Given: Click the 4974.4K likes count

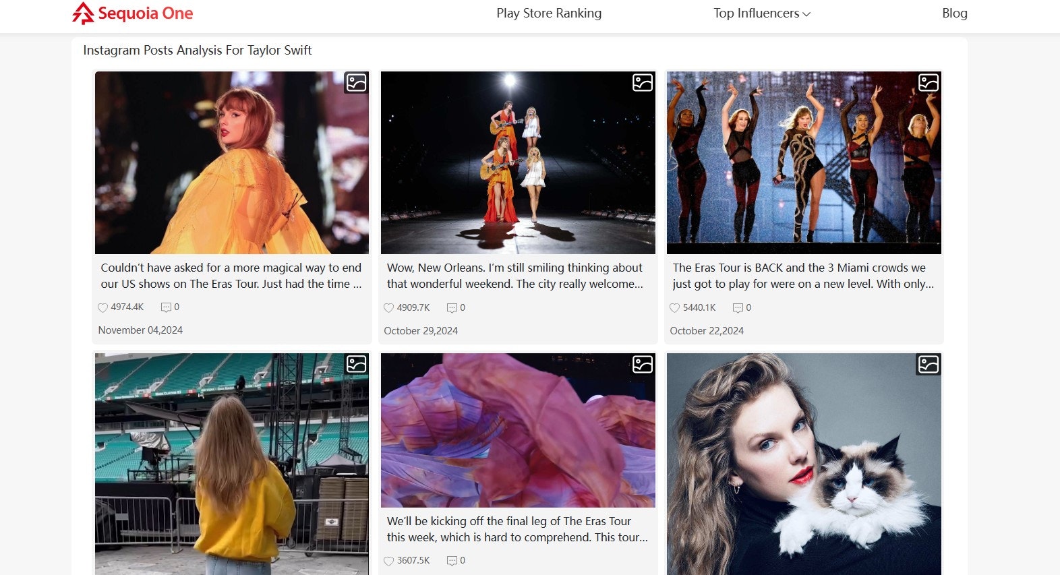Looking at the screenshot, I should 127,307.
